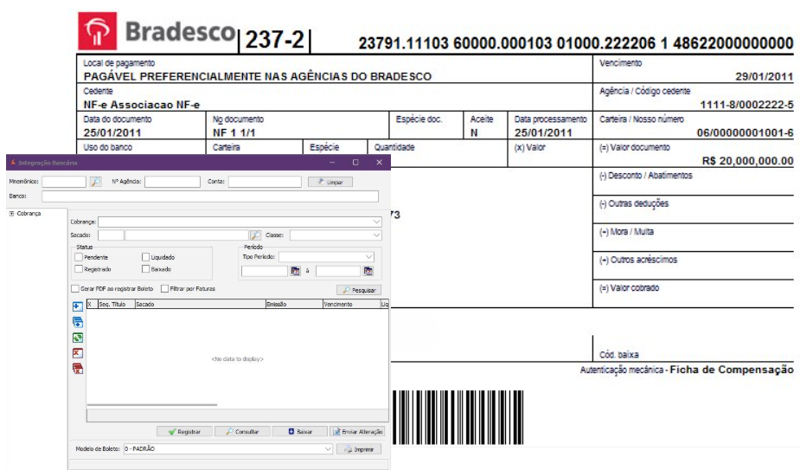The height and width of the screenshot is (470, 800).
Task: Click the Limpar button
Action: (x=330, y=182)
